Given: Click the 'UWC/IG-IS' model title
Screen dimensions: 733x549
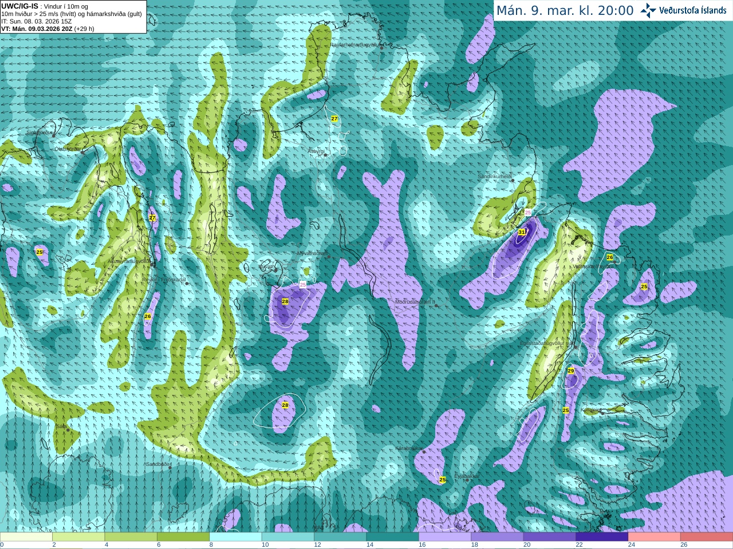Looking at the screenshot, I should 20,6.
